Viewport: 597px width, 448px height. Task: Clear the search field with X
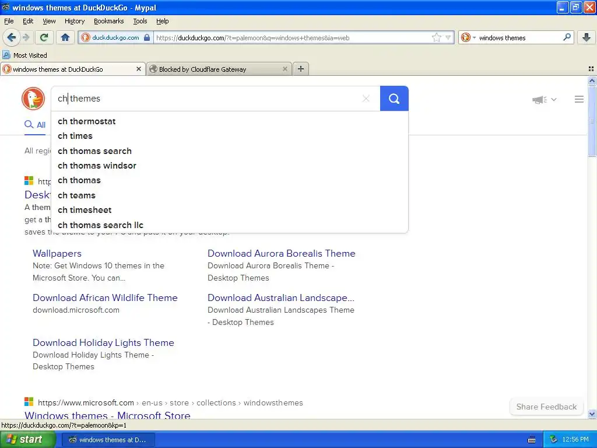[366, 98]
